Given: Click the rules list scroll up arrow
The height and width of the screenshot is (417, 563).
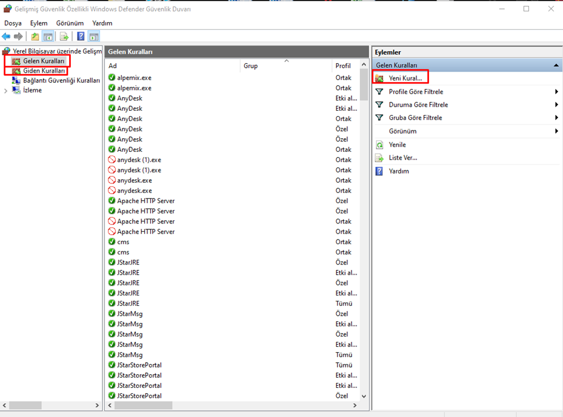Looking at the screenshot, I should 364,65.
